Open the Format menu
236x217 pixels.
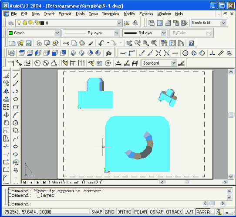point(65,14)
